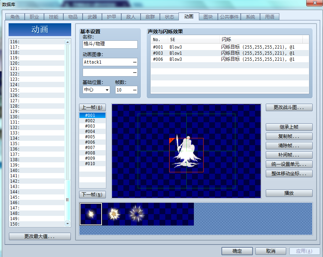Click the 统一设置单元... button

click(x=289, y=164)
